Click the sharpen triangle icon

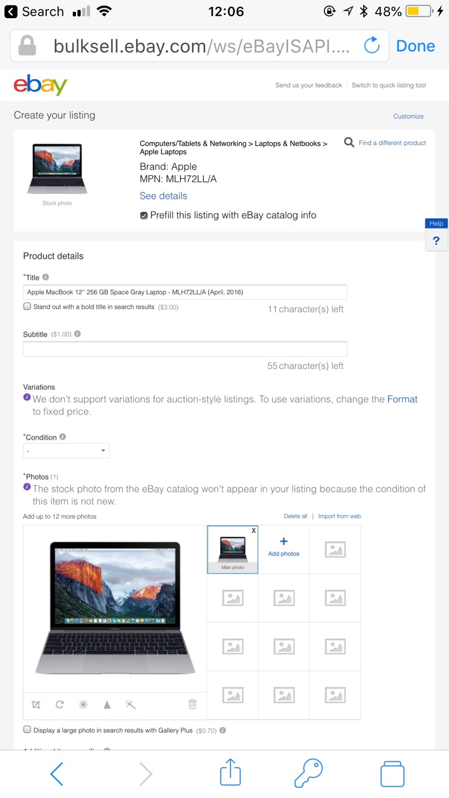(107, 704)
